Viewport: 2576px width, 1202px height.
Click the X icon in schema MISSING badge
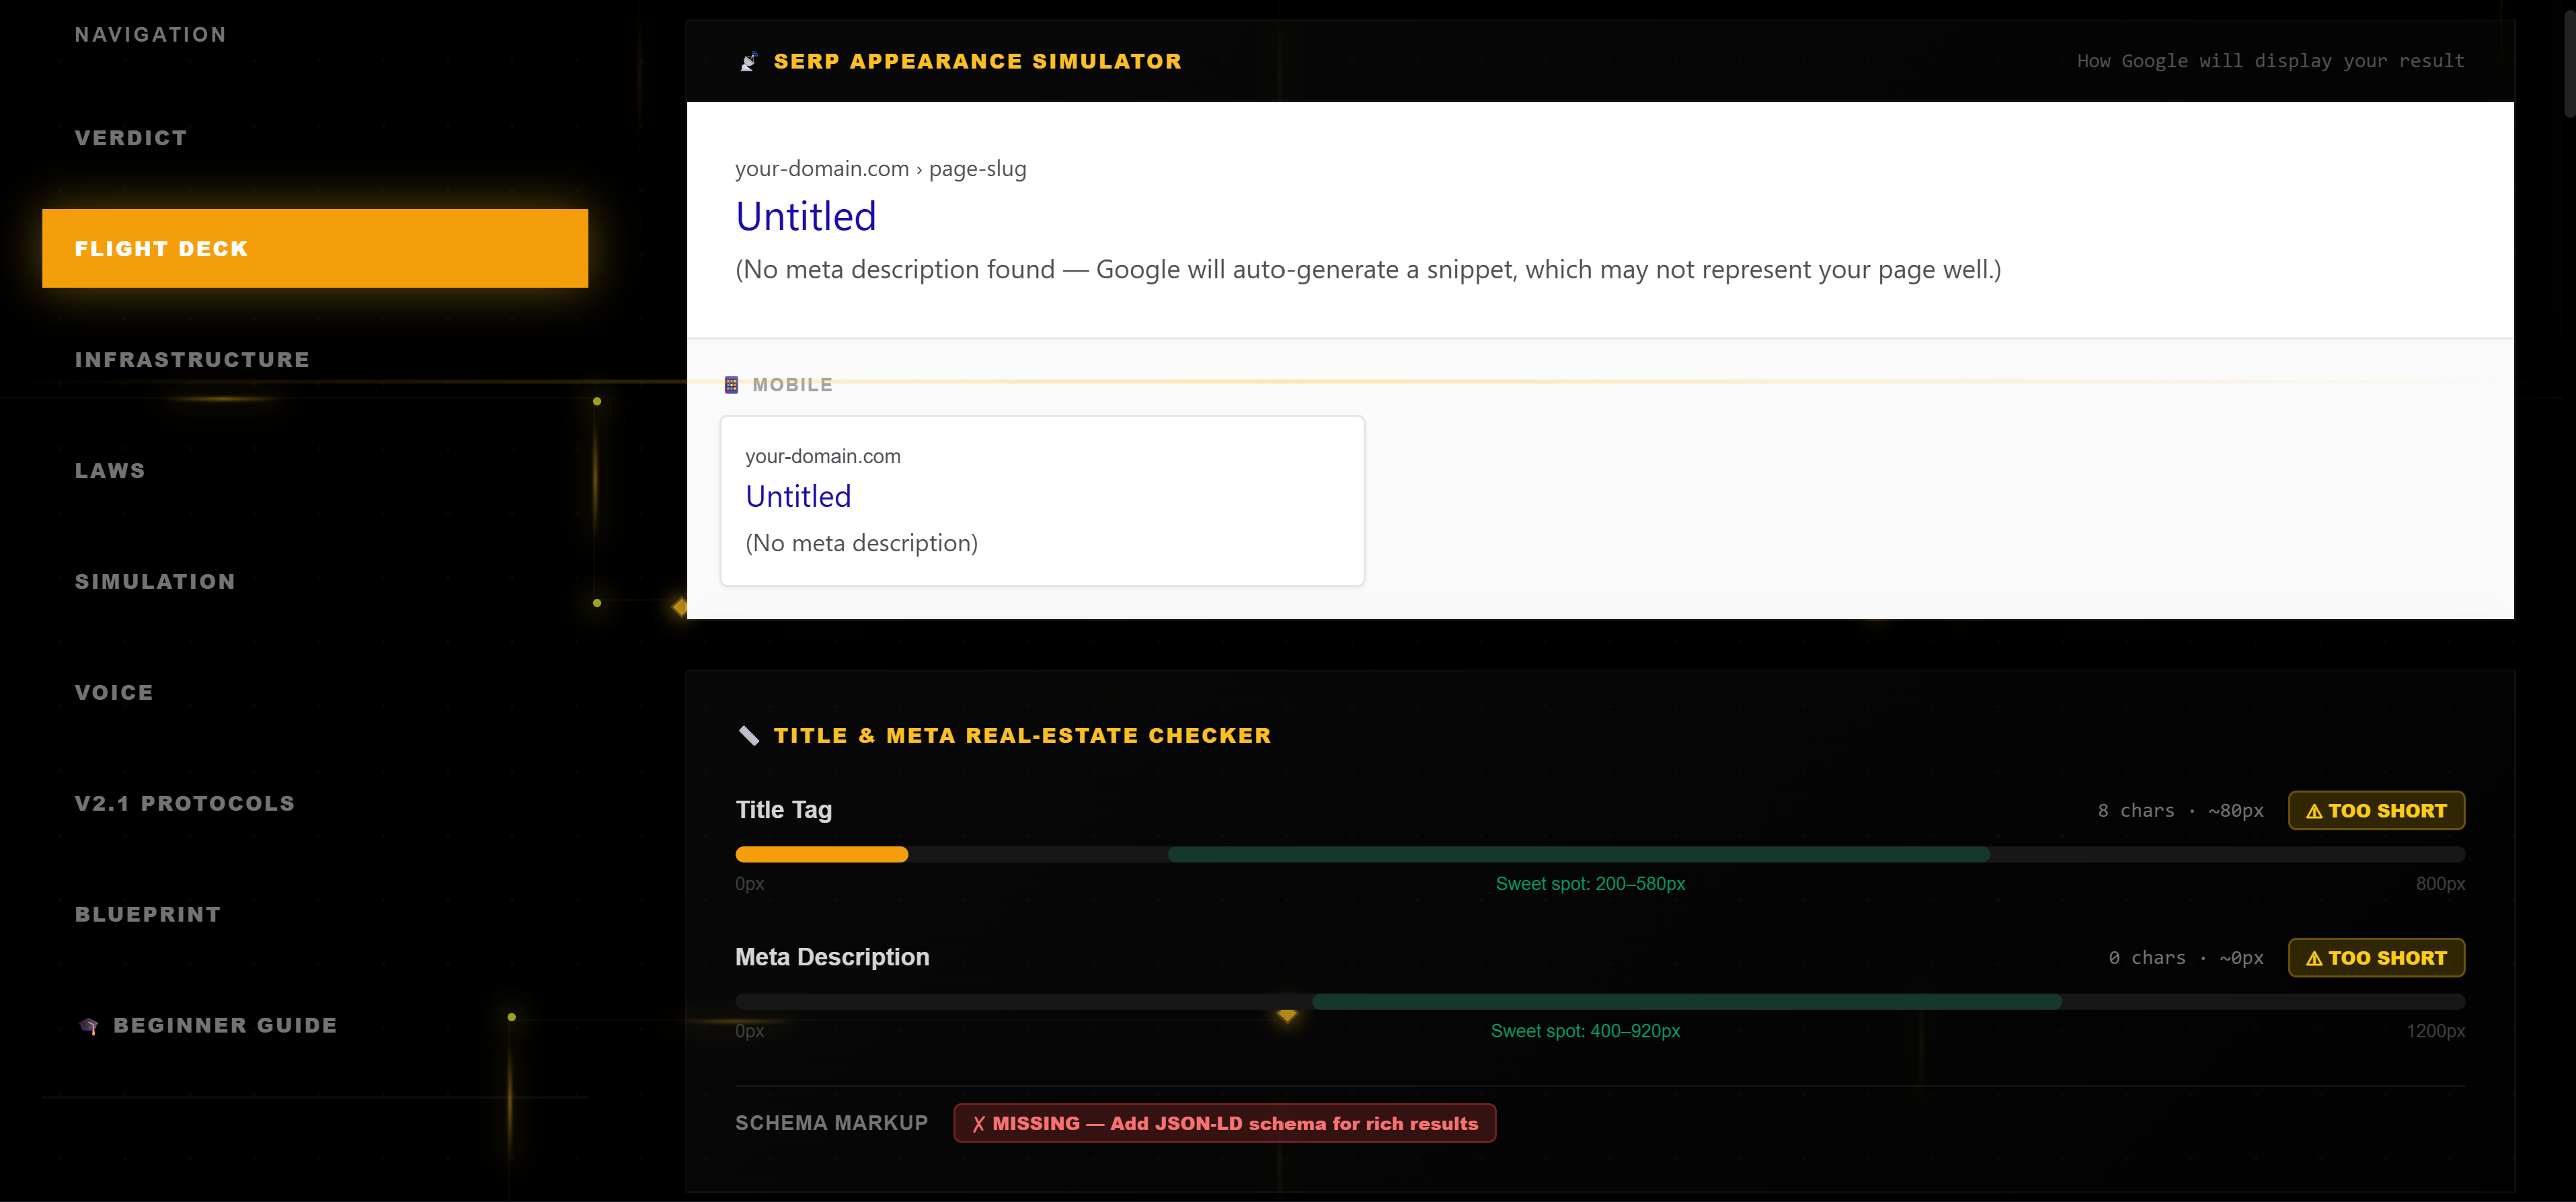[x=978, y=1124]
